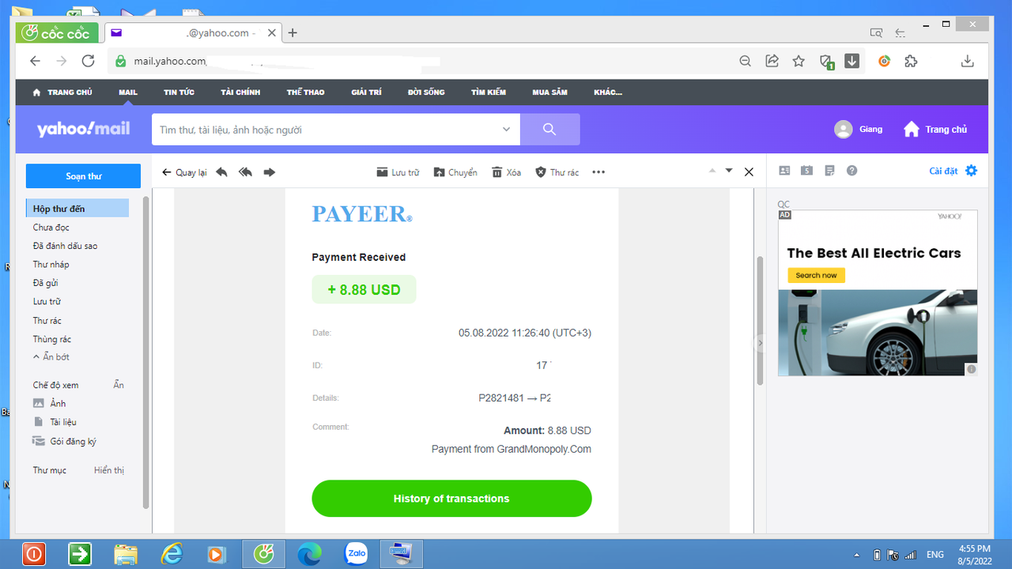Screen dimensions: 1012x569
Task: Open the contacts icon in the right panel
Action: 785,171
